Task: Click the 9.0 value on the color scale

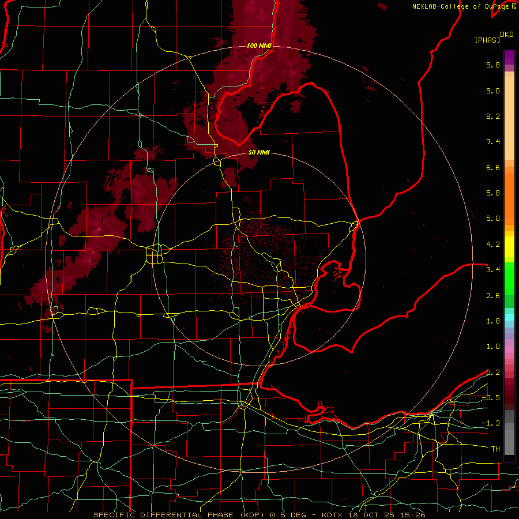Action: pos(493,91)
